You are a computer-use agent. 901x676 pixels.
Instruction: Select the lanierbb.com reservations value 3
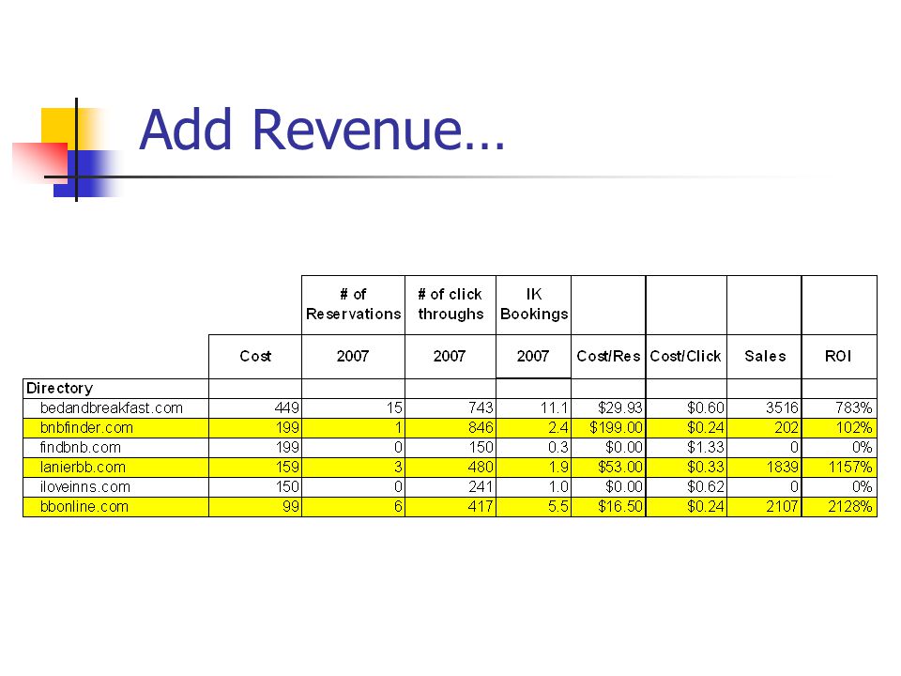(x=354, y=468)
